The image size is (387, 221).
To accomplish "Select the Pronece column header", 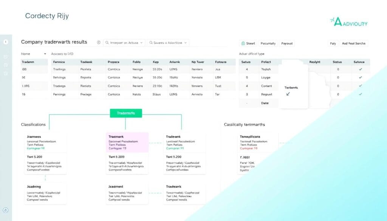I will 113,62.
